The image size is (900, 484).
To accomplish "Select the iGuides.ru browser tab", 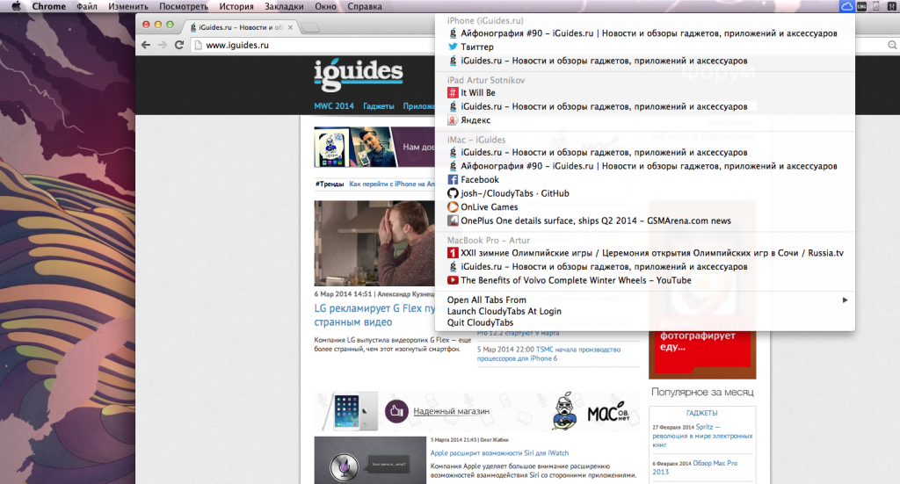I will [x=240, y=27].
